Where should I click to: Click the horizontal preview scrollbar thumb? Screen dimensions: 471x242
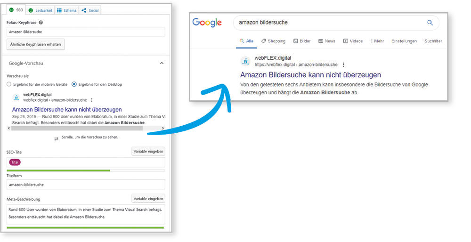click(77, 128)
